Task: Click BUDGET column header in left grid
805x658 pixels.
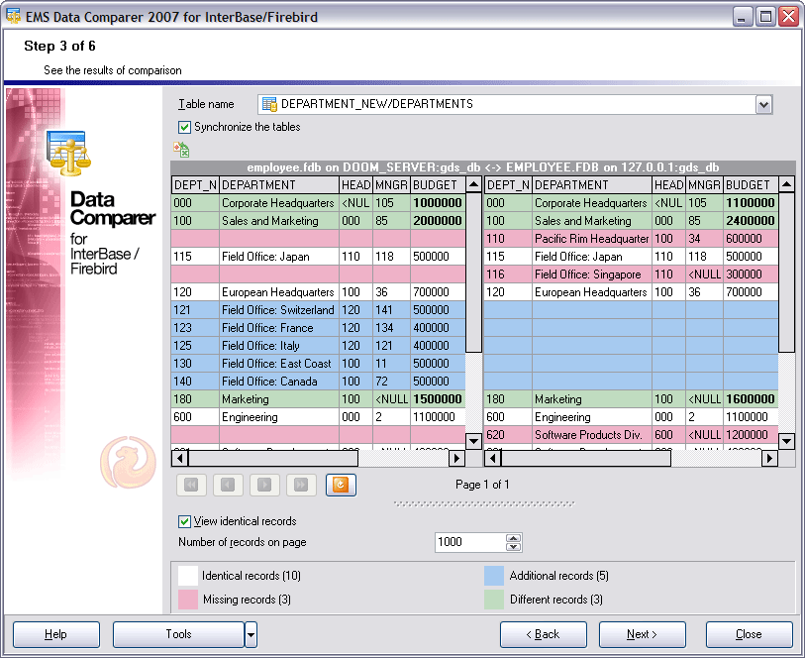Action: point(438,185)
